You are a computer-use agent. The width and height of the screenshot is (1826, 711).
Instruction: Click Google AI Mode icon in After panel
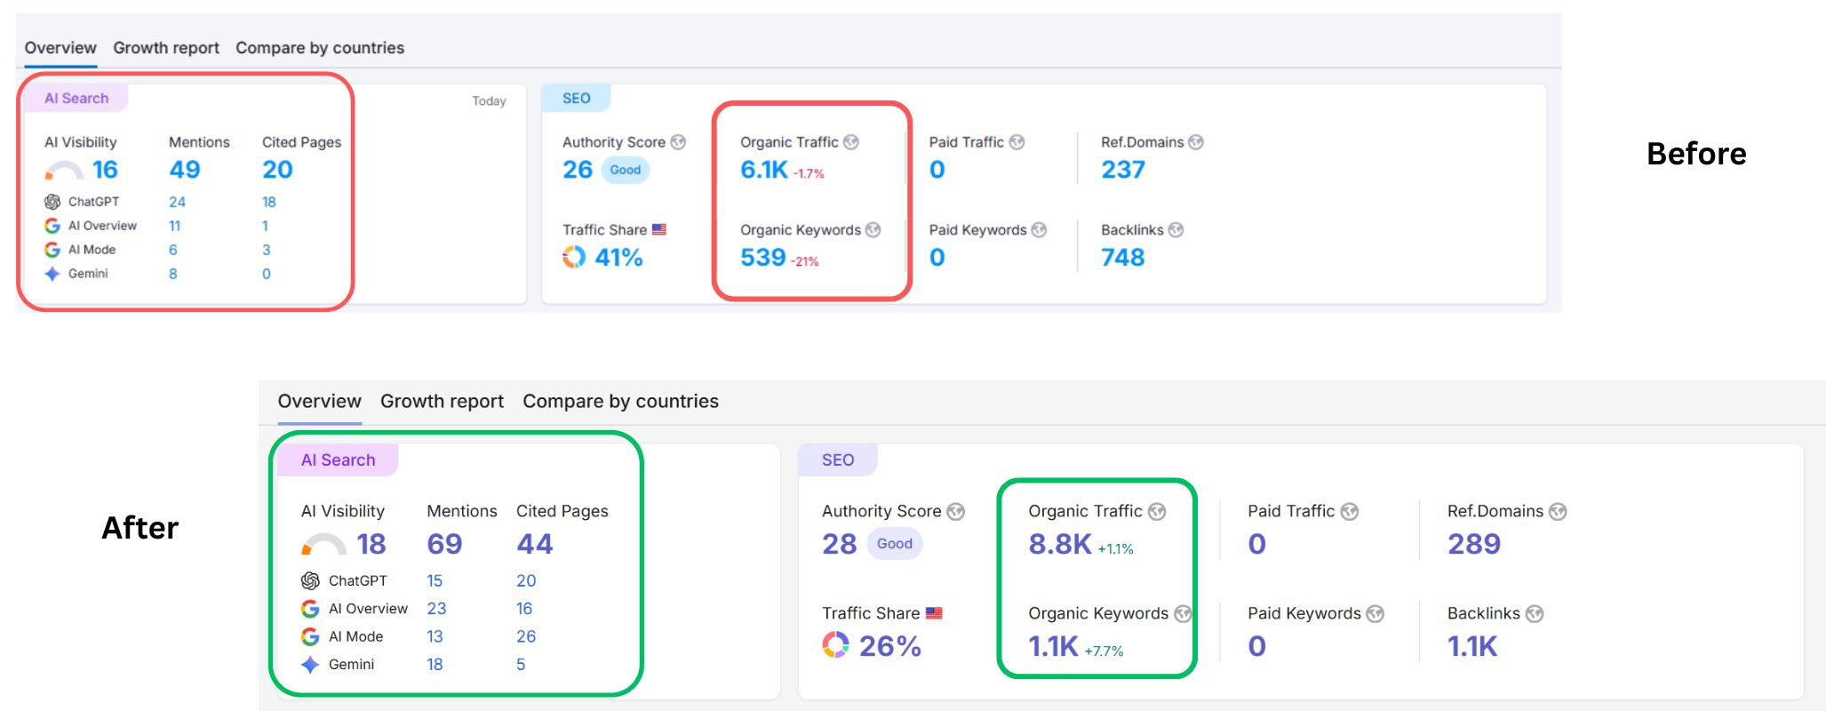tap(310, 636)
